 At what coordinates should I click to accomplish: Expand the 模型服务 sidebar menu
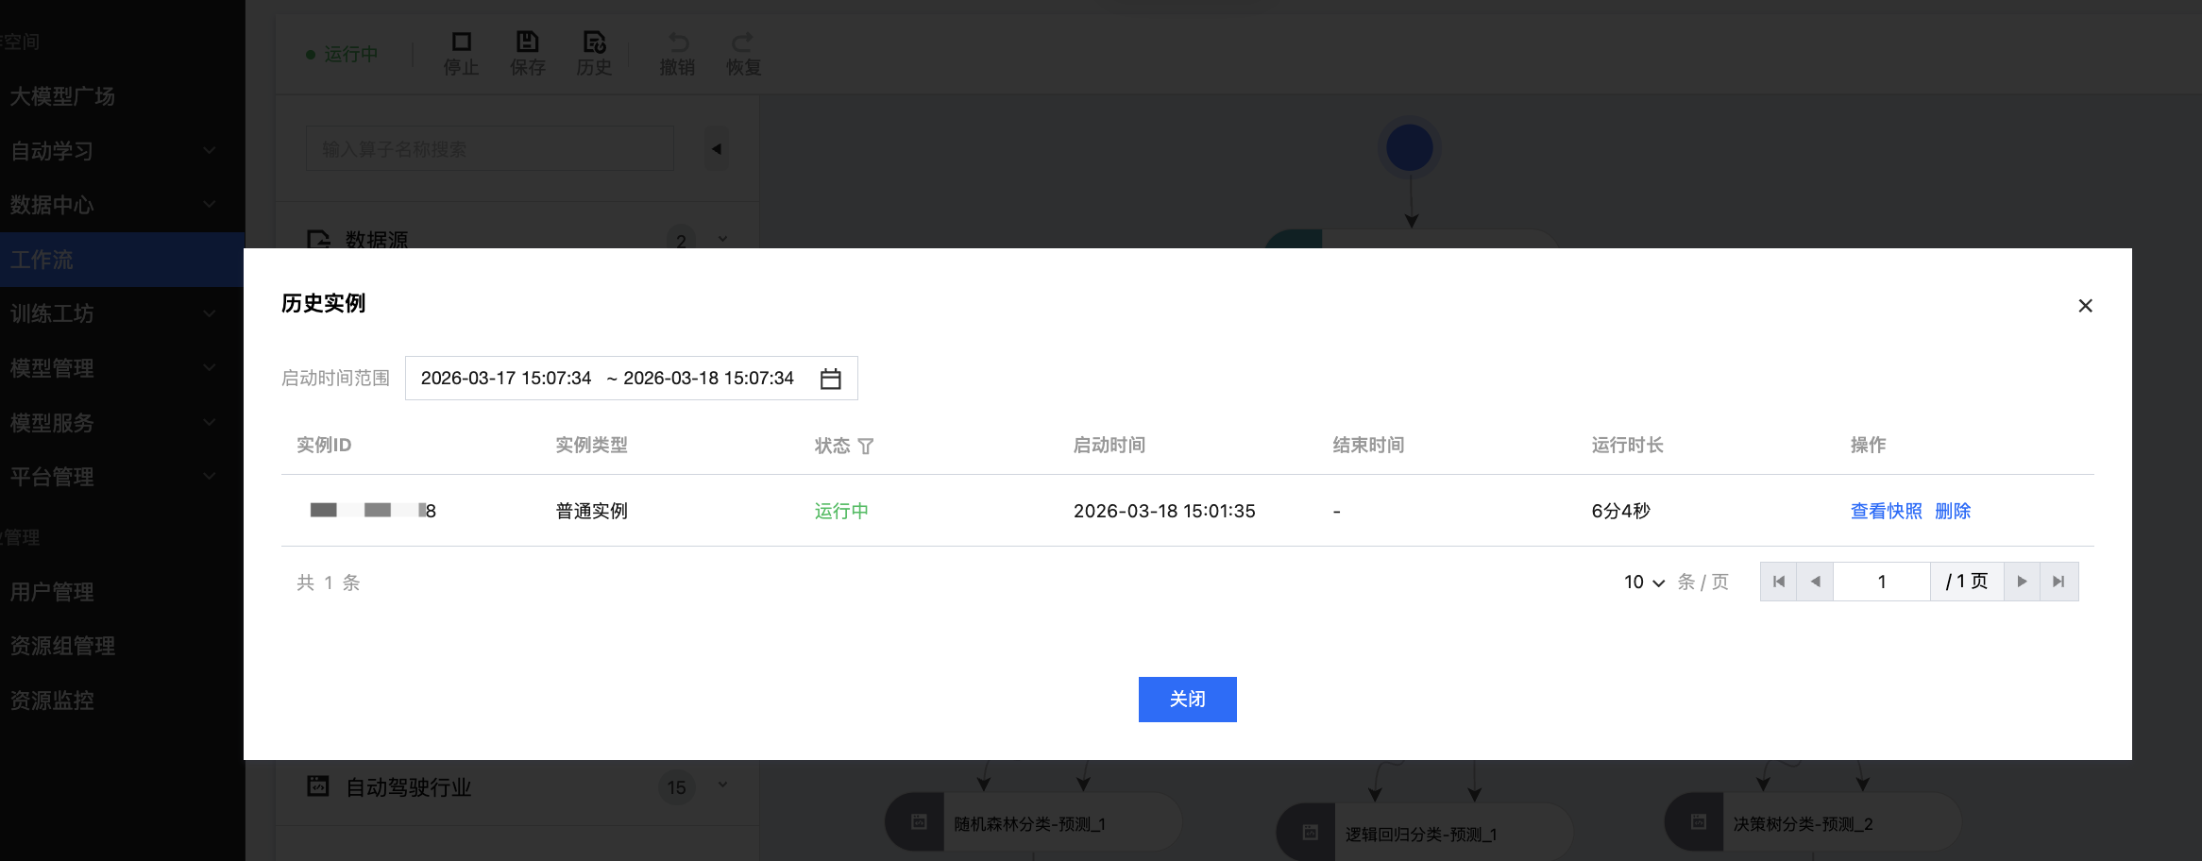[210, 422]
